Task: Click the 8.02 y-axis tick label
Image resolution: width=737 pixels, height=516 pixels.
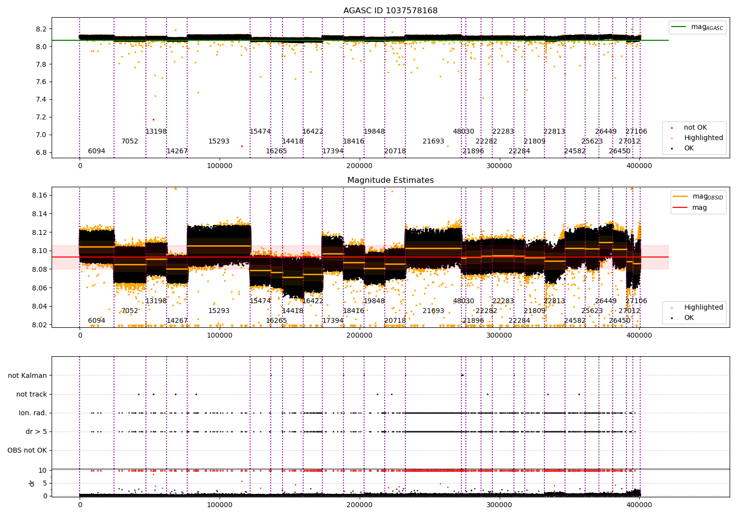Action: [39, 325]
